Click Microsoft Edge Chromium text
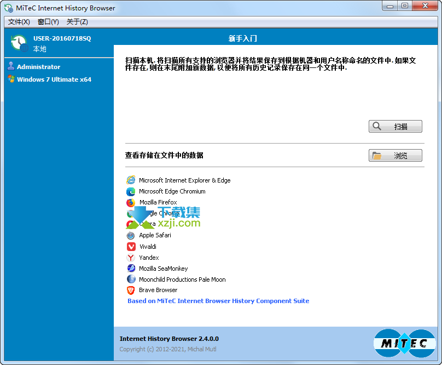The height and width of the screenshot is (365, 442). pyautogui.click(x=172, y=191)
